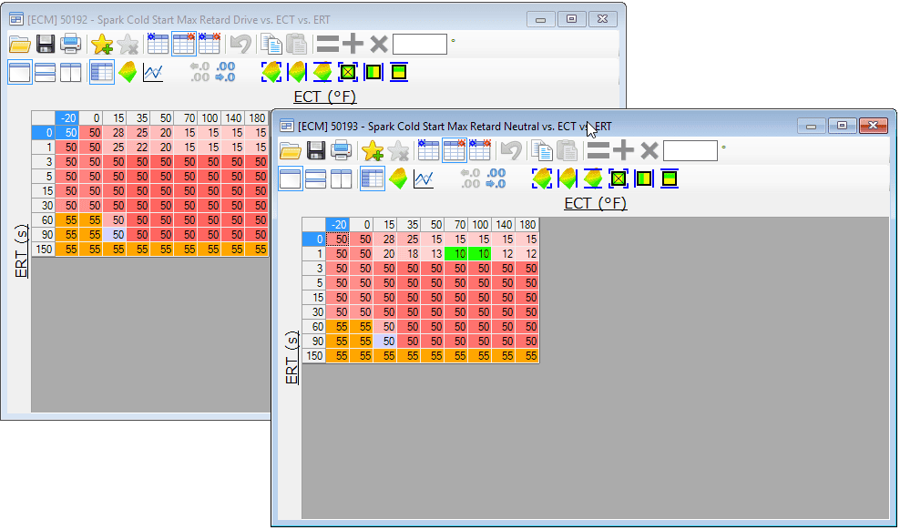
Task: Print icon in Drive window toolbar
Action: [71, 44]
